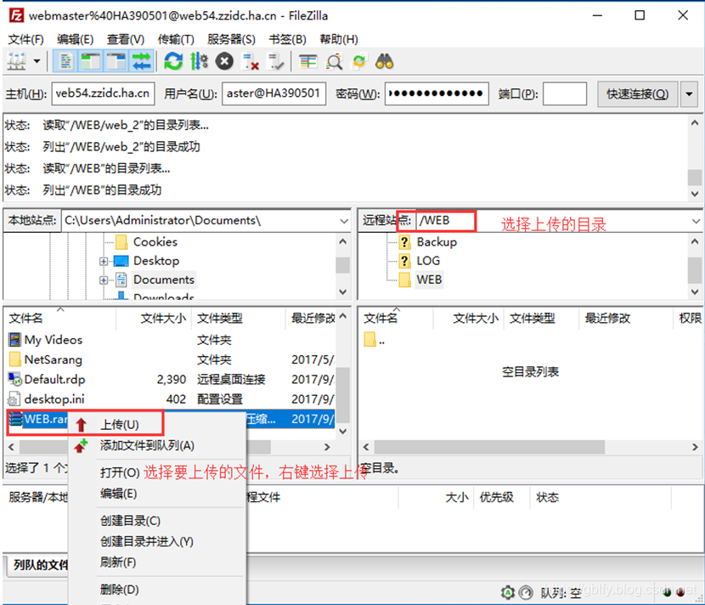
Task: Open the 服务器(S) menu
Action: [x=231, y=39]
